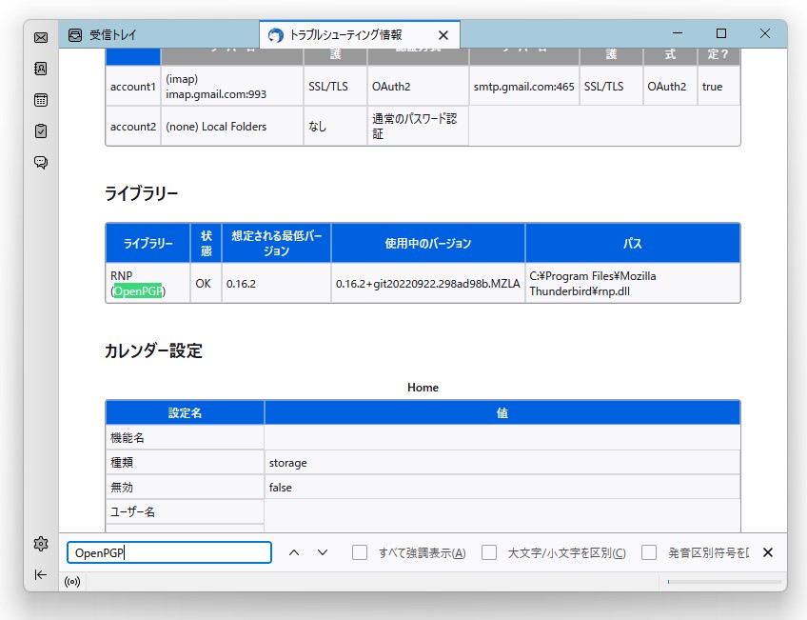
Task: Open the Mail view in the sidebar
Action: (x=40, y=39)
